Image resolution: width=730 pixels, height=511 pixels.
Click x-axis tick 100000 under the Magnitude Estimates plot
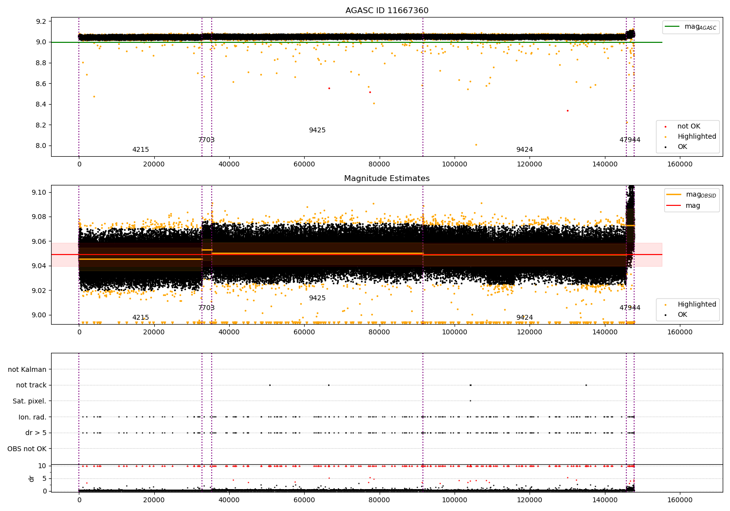click(x=455, y=332)
